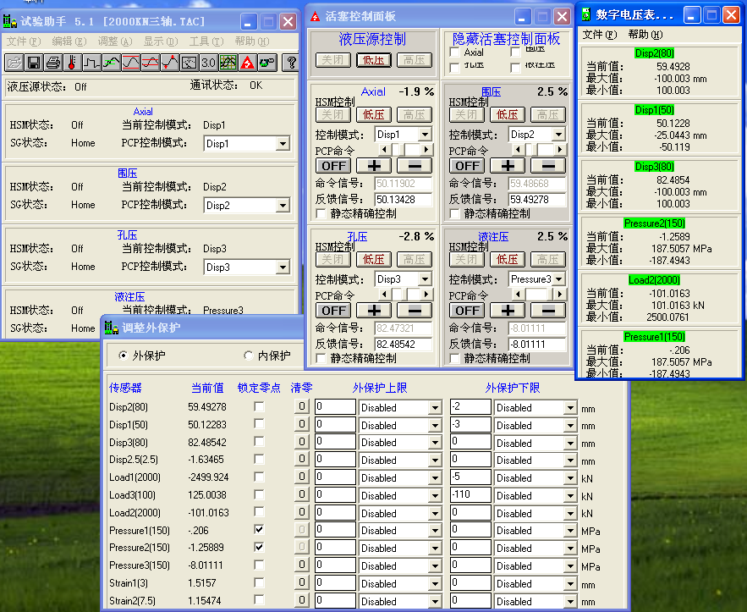Open 控制模式 dropdown in the 围压 piston panel
This screenshot has height=612, width=747.
coord(559,135)
